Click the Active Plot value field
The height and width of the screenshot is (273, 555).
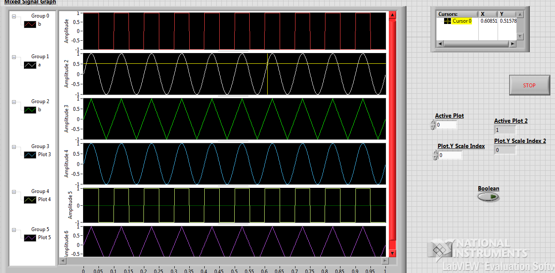coord(446,125)
